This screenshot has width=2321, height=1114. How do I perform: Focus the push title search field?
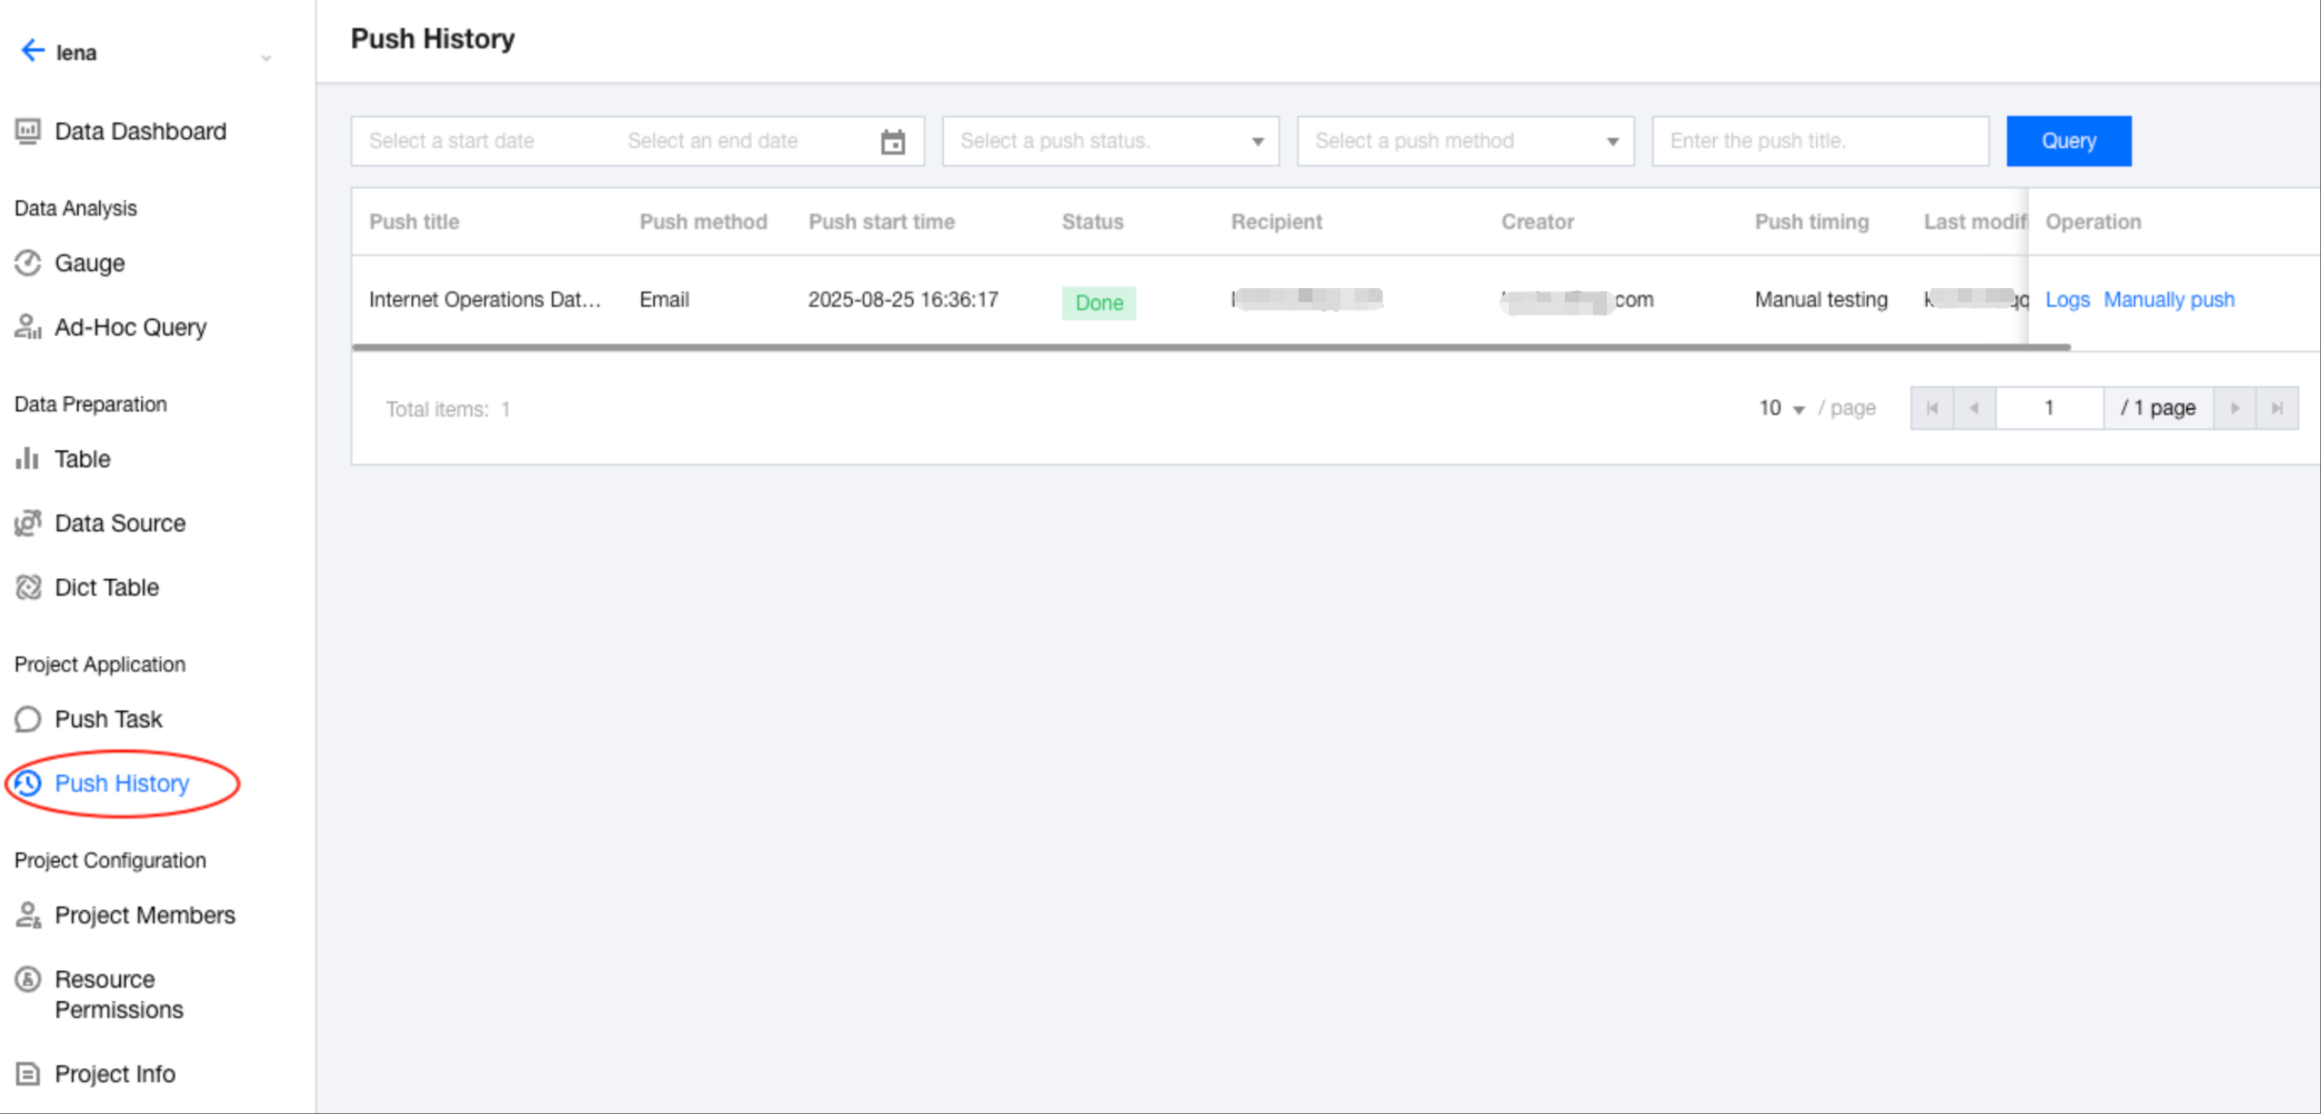1819,141
